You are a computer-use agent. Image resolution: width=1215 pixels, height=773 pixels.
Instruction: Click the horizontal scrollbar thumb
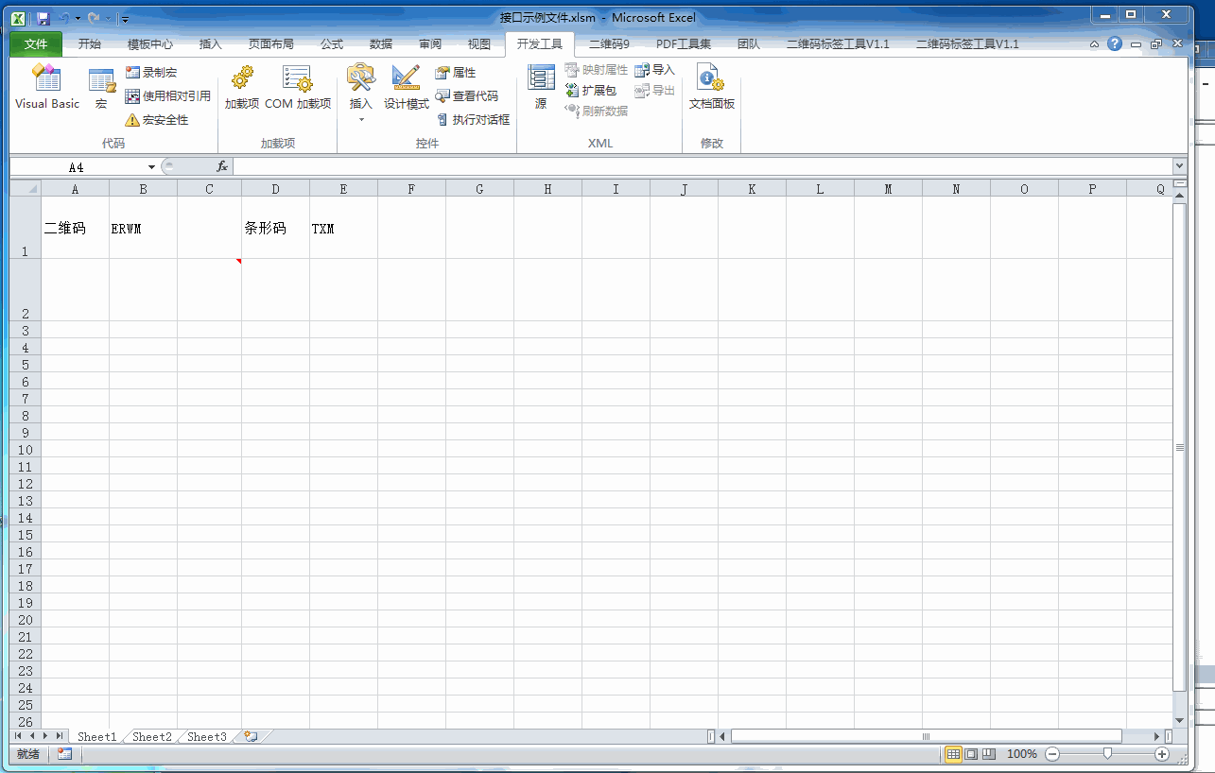click(926, 736)
